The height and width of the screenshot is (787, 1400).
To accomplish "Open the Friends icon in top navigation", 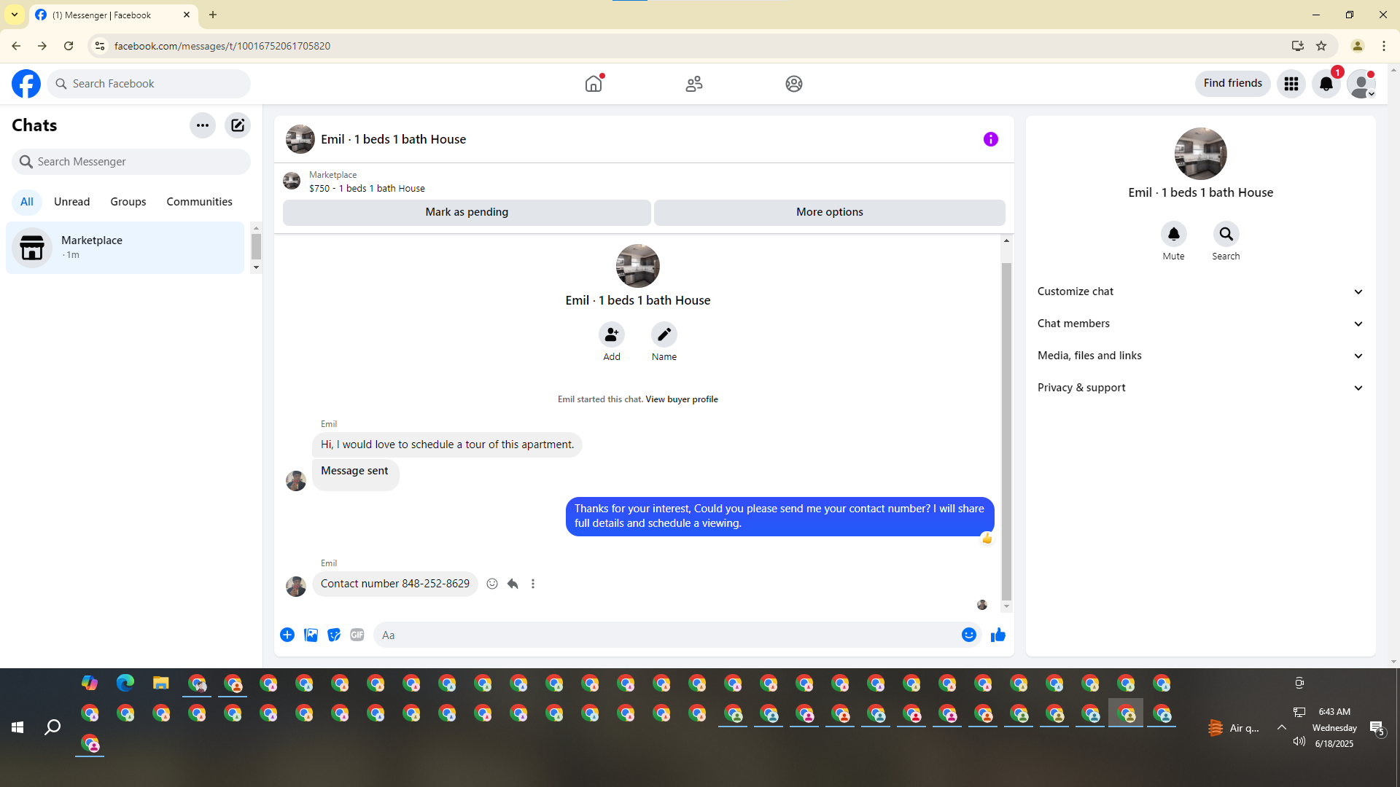I will 694,84.
